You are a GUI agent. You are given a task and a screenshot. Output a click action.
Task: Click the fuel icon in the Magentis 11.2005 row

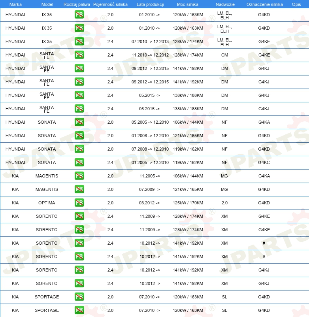tap(79, 175)
